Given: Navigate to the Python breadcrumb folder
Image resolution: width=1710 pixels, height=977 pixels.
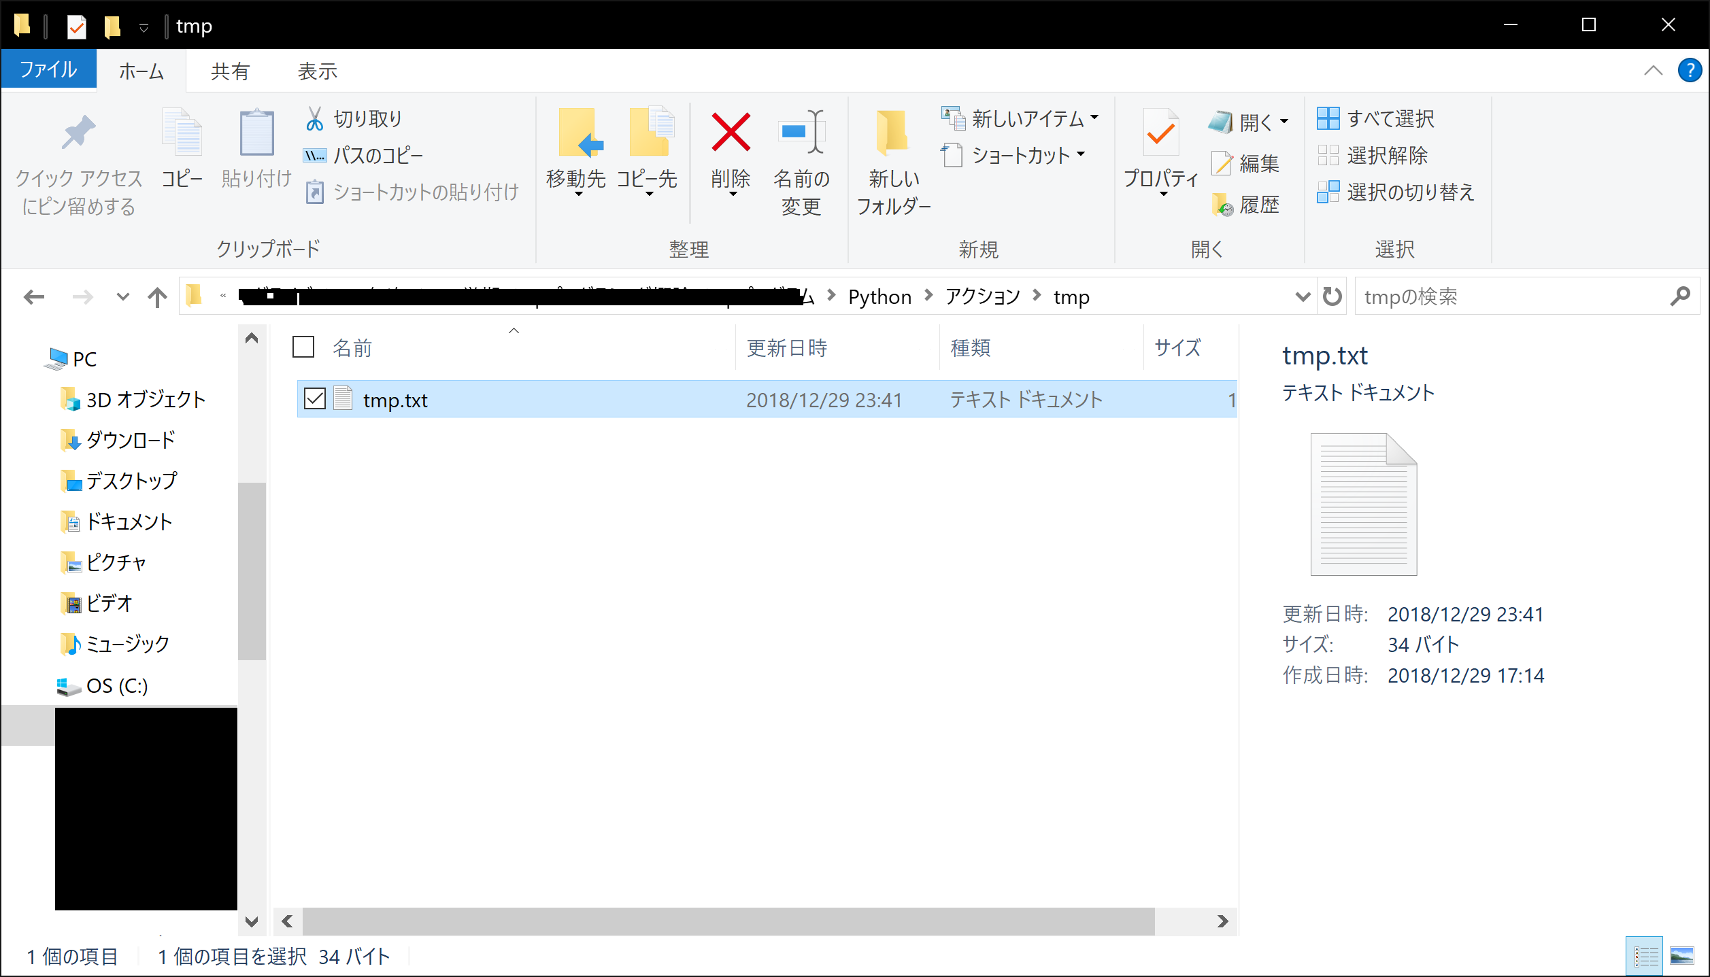Looking at the screenshot, I should point(879,296).
